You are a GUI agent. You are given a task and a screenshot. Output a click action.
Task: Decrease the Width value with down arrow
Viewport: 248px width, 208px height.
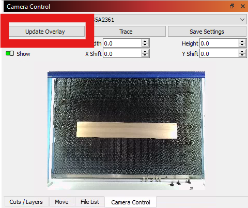click(x=145, y=45)
